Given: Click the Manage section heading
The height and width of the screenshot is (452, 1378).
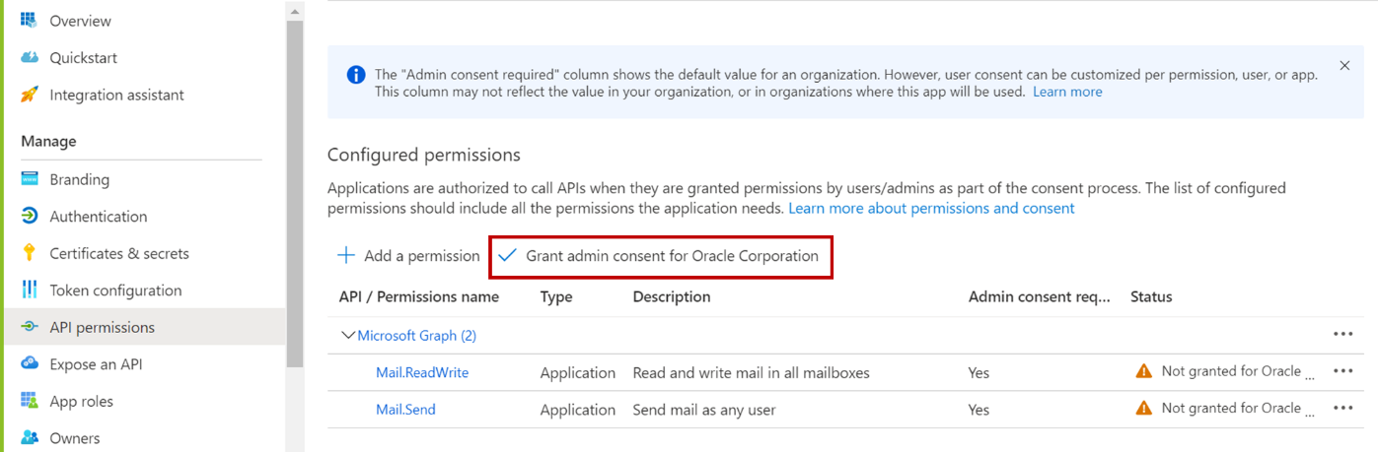Looking at the screenshot, I should pyautogui.click(x=48, y=141).
